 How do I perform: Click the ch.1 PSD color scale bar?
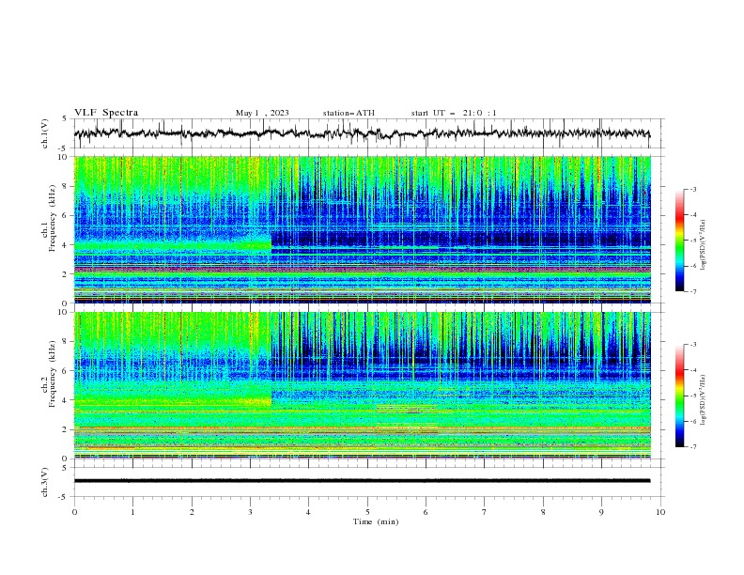[680, 241]
